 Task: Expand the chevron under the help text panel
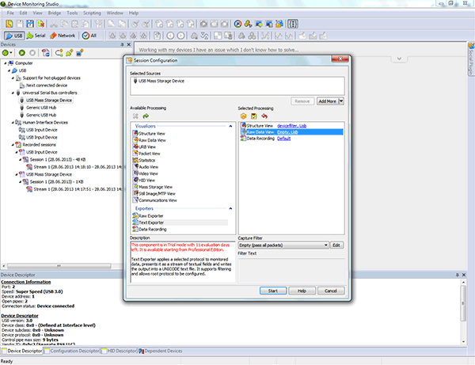[399, 59]
